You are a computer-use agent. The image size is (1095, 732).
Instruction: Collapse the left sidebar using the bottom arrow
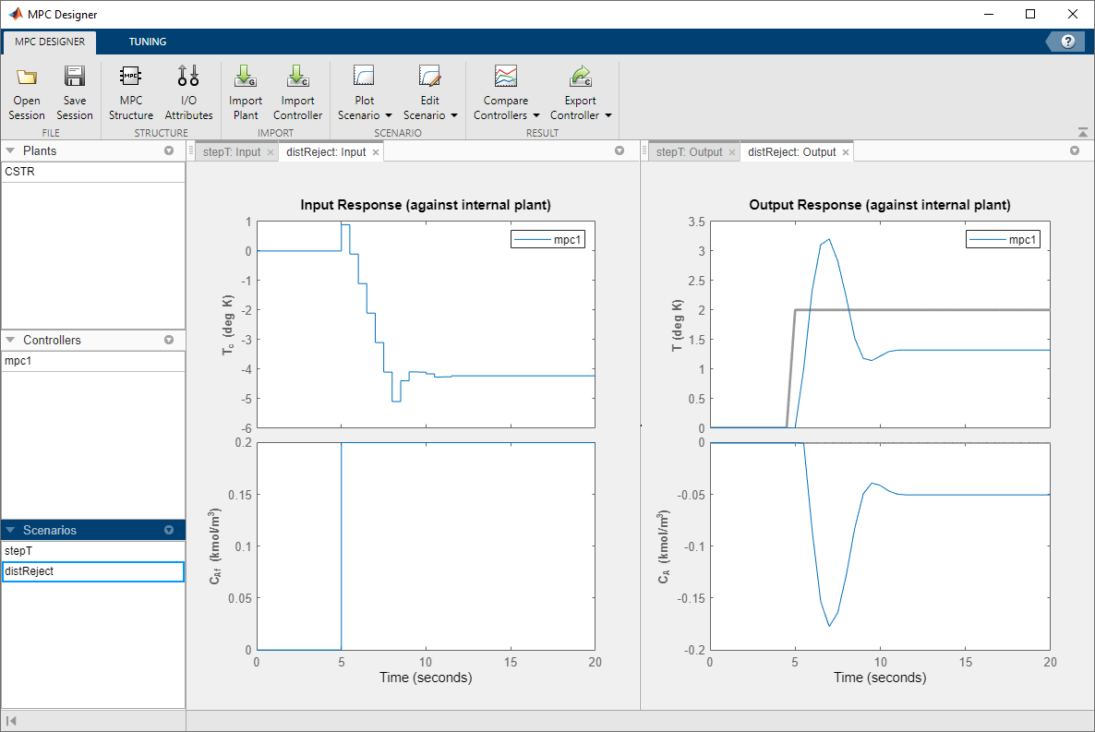pos(13,720)
